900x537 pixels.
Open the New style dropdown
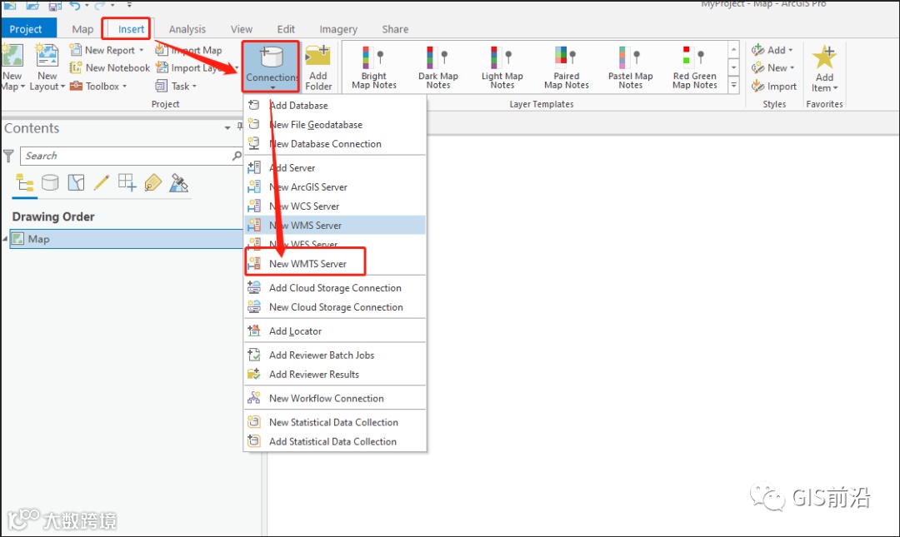tap(772, 67)
